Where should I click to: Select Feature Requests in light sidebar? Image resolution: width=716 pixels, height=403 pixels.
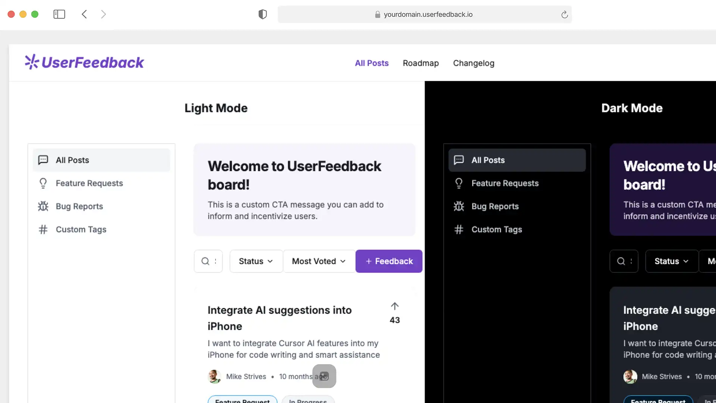pos(89,183)
